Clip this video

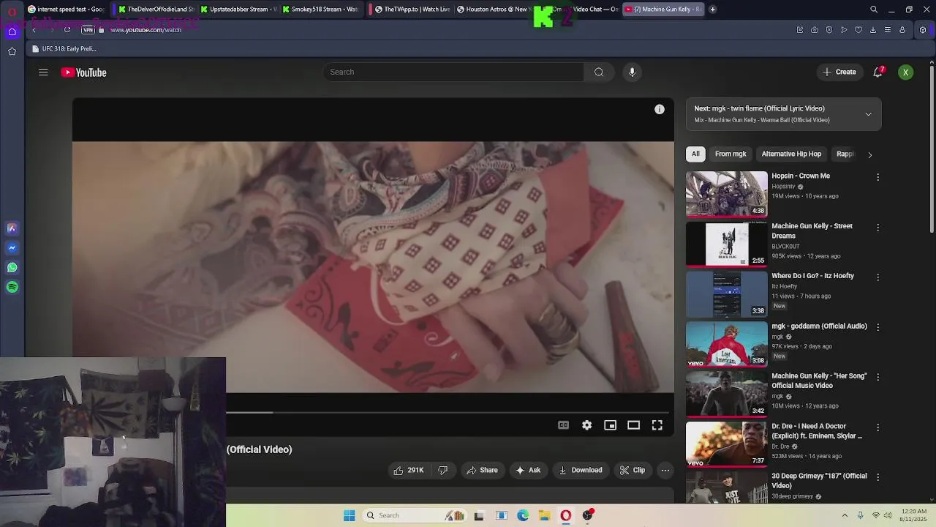(633, 471)
